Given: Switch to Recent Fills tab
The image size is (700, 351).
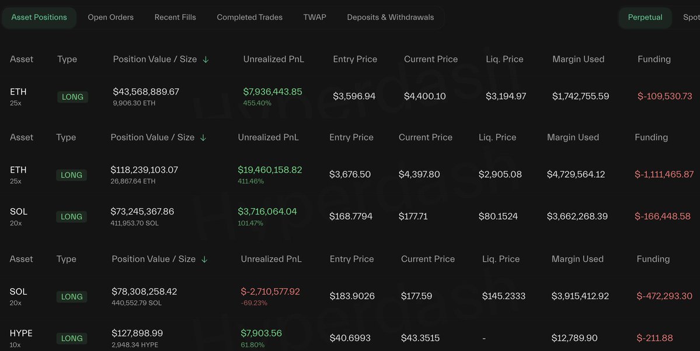Looking at the screenshot, I should 175,17.
